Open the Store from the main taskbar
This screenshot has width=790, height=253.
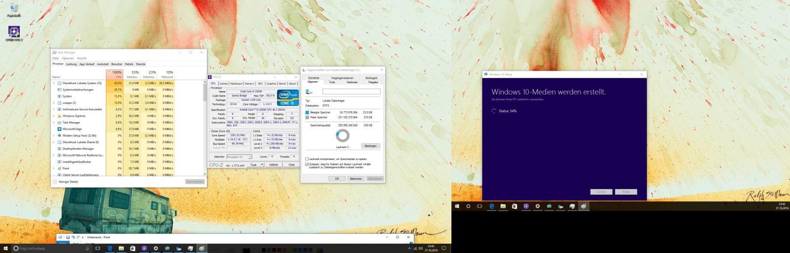coord(133,249)
